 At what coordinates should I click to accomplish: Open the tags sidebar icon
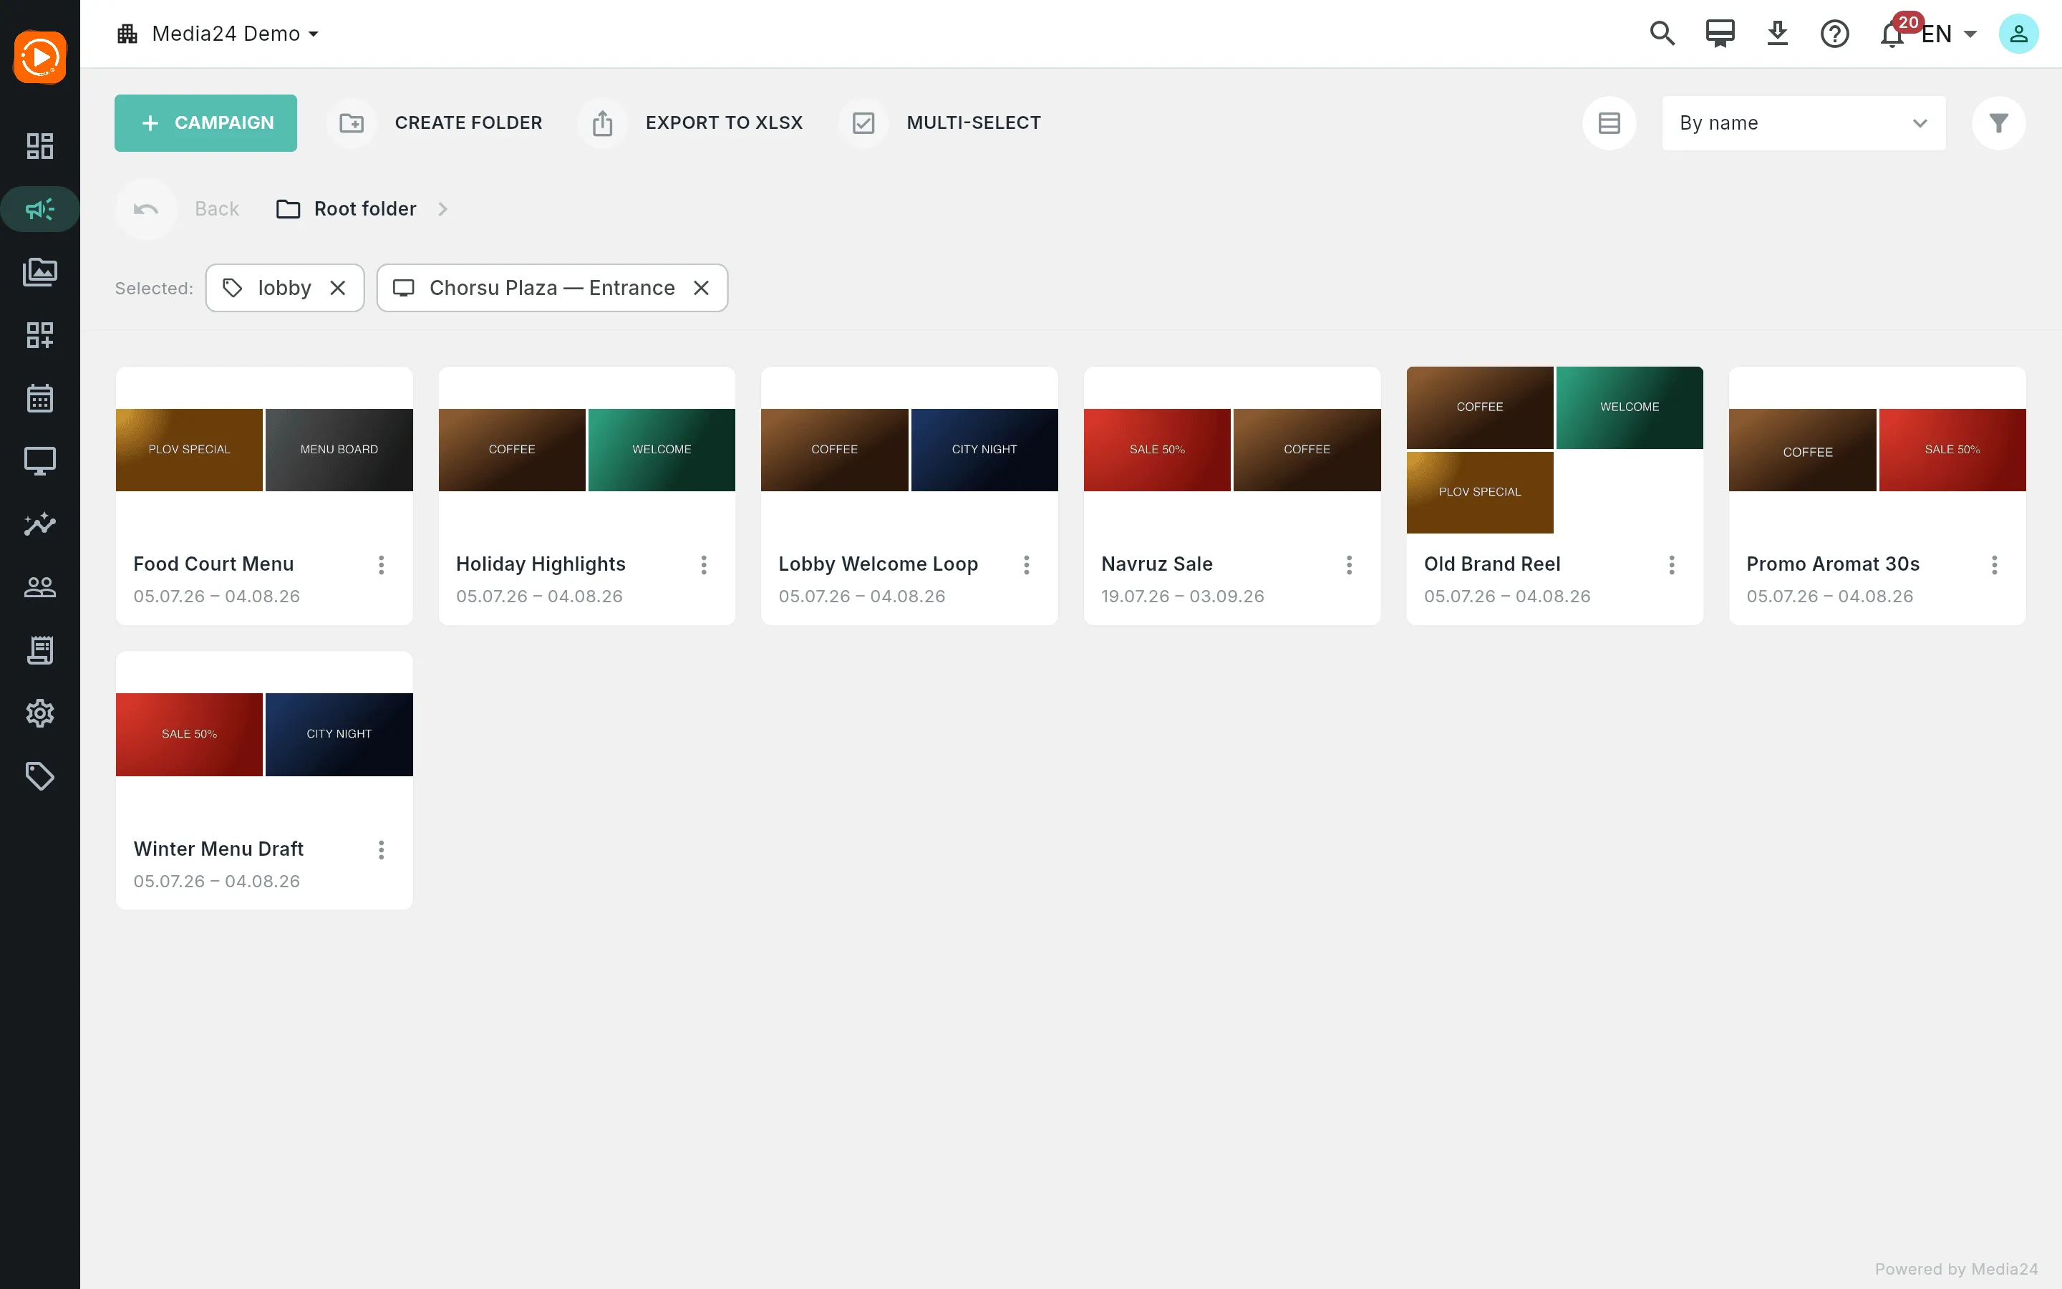pos(40,776)
